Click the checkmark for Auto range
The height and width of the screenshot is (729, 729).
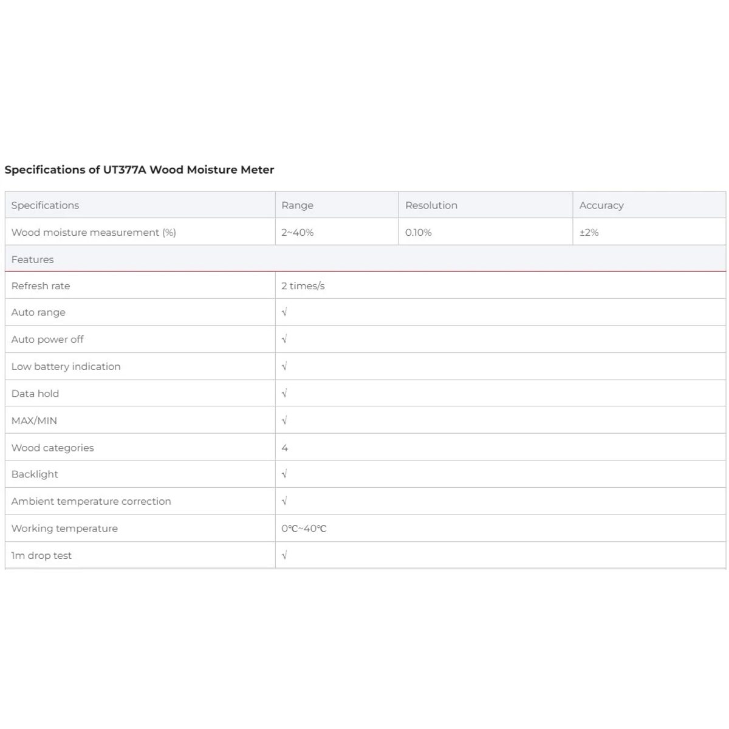coord(284,312)
